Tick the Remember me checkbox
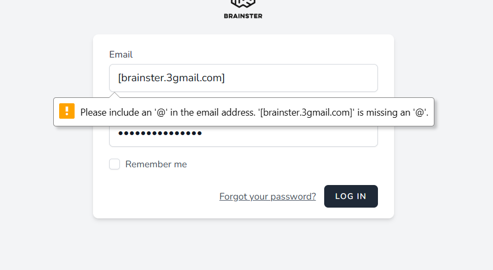This screenshot has height=270, width=493. point(115,164)
